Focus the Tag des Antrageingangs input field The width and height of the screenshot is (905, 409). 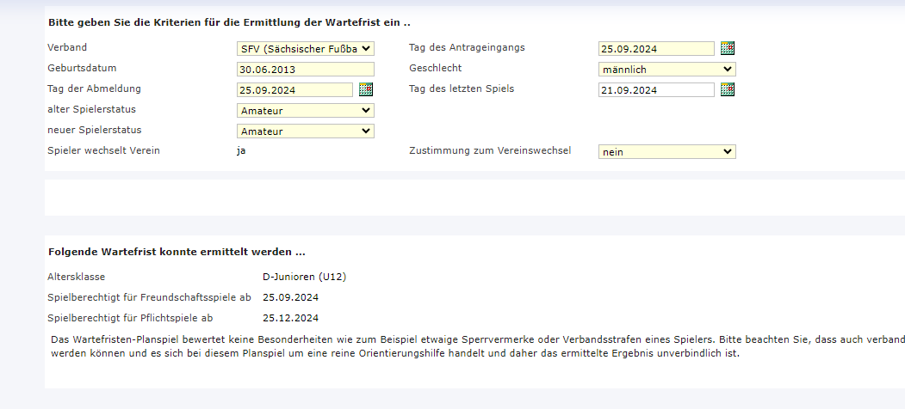655,49
